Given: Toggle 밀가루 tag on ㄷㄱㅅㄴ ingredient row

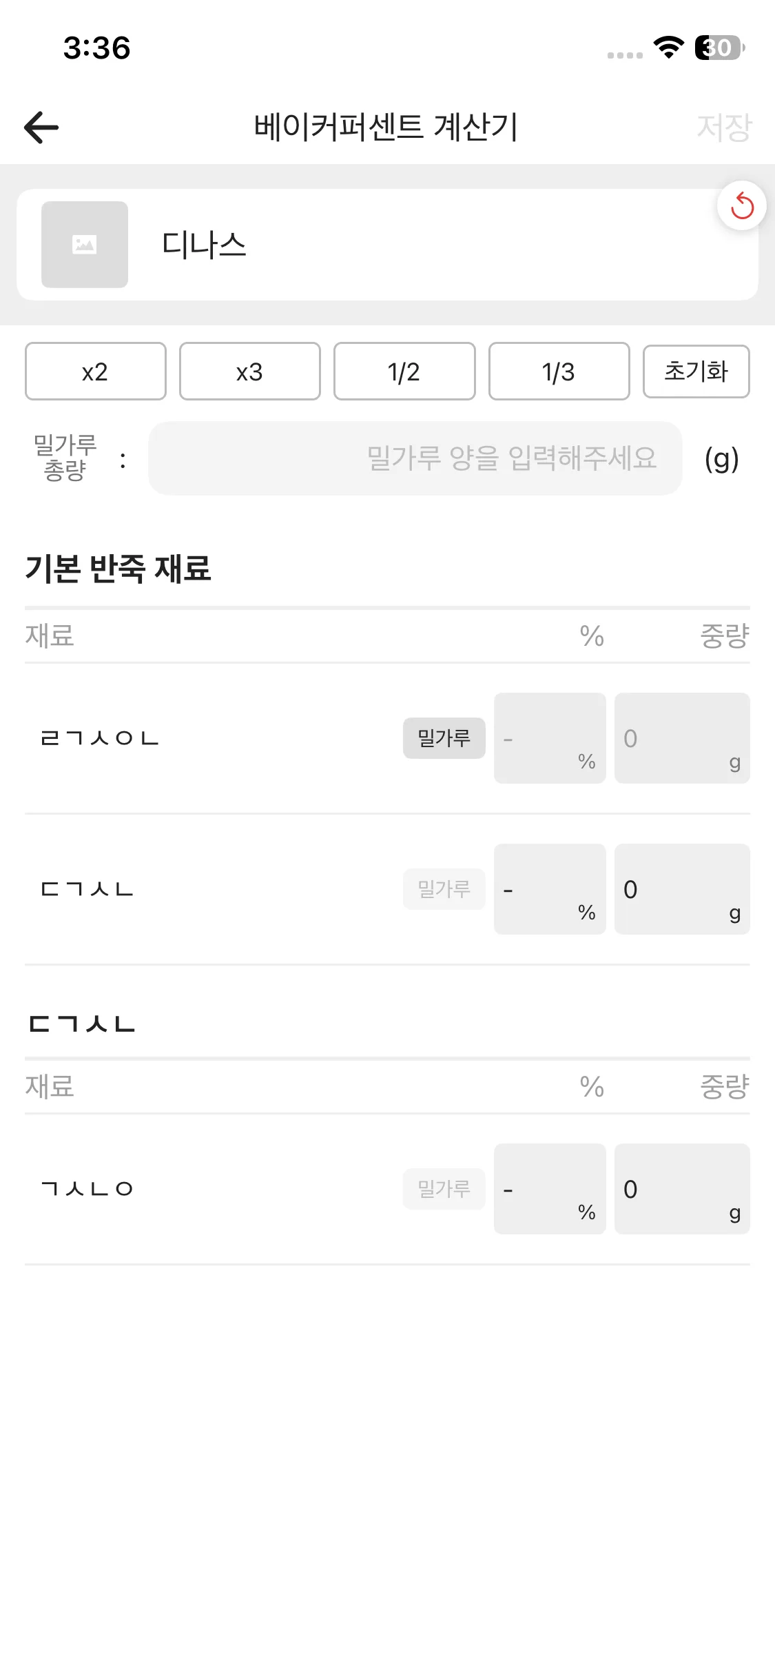Looking at the screenshot, I should [444, 889].
